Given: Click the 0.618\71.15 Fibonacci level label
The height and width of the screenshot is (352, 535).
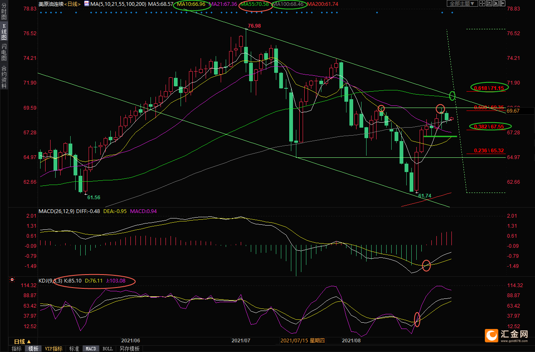Looking at the screenshot, I should tap(489, 87).
